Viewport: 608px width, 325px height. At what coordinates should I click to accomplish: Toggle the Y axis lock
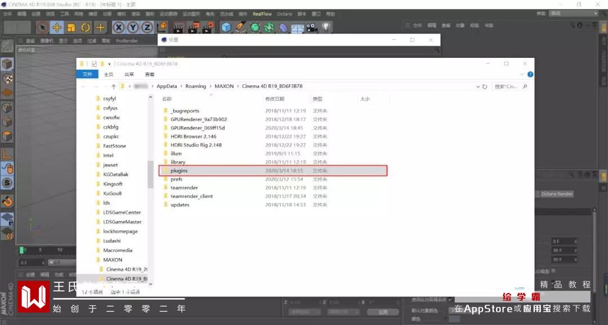click(133, 27)
